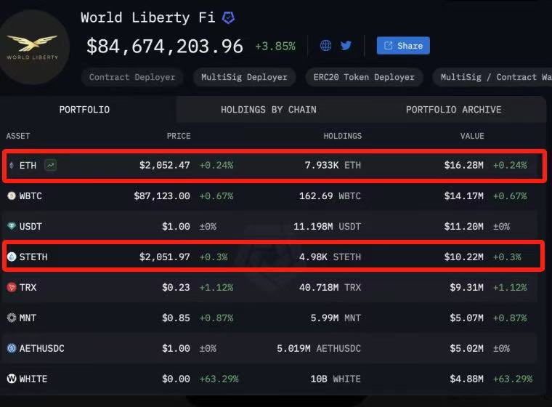Sort by the ASSET column header
Viewport: 552px width, 407px height.
click(x=18, y=136)
